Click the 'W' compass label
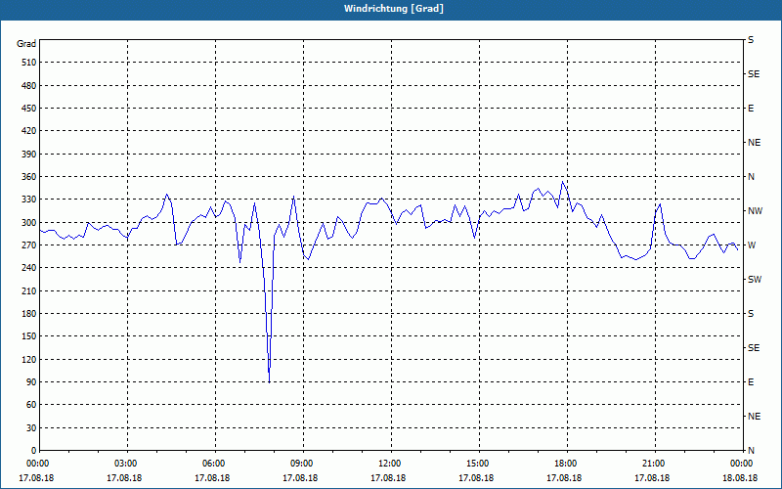This screenshot has width=782, height=489. tap(752, 245)
